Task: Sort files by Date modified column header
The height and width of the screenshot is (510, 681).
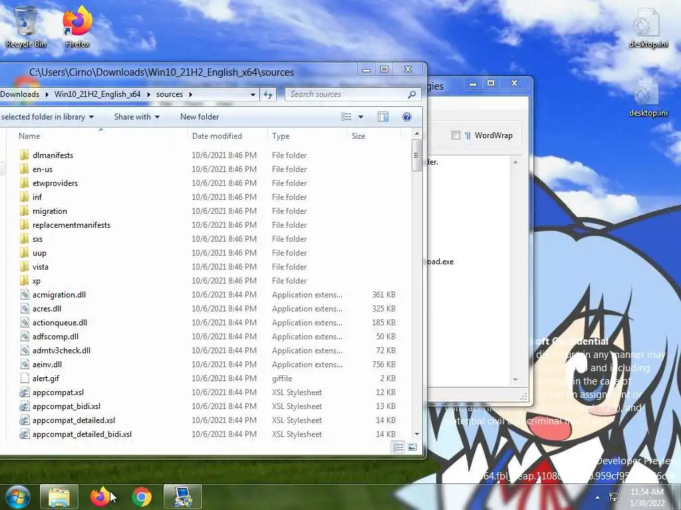Action: tap(217, 135)
